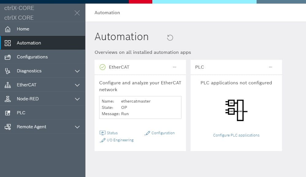Close the sidebar with the X icon
Screen dimensions: 306x177
[77, 13]
